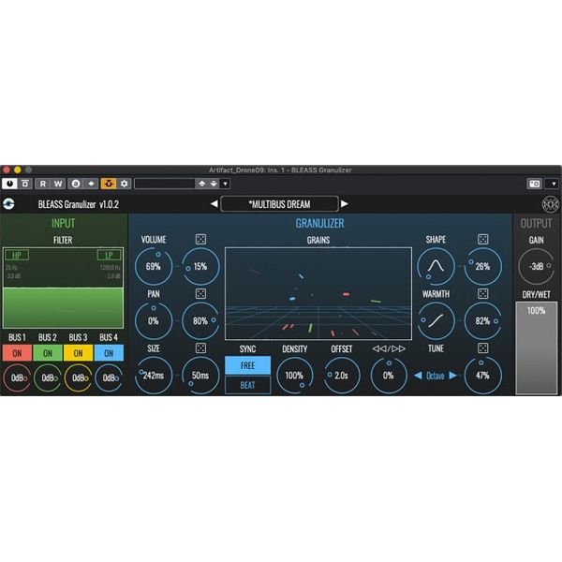Toggle BUS 3 yellow ON button
The width and height of the screenshot is (562, 562).
click(78, 353)
